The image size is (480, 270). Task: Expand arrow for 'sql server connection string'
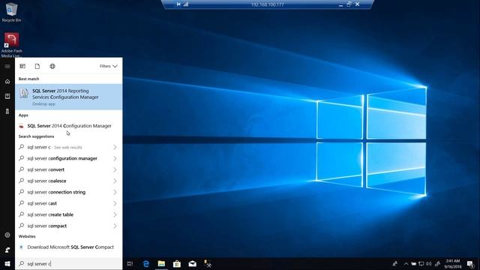point(115,192)
